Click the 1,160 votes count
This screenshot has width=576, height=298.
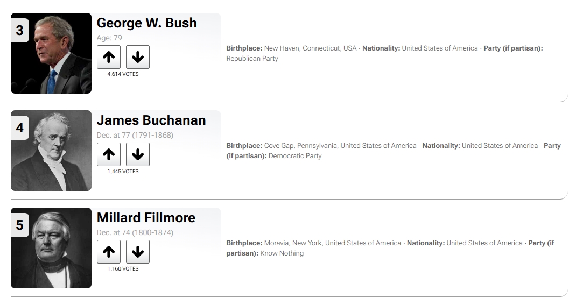pos(123,268)
